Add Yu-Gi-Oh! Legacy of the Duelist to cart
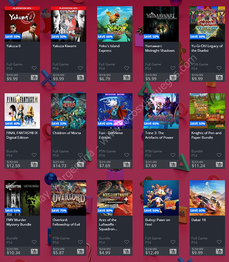The height and width of the screenshot is (262, 229). [x=219, y=77]
